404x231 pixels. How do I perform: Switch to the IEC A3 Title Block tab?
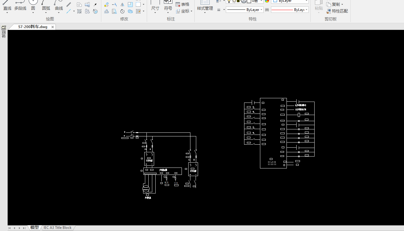[57, 228]
